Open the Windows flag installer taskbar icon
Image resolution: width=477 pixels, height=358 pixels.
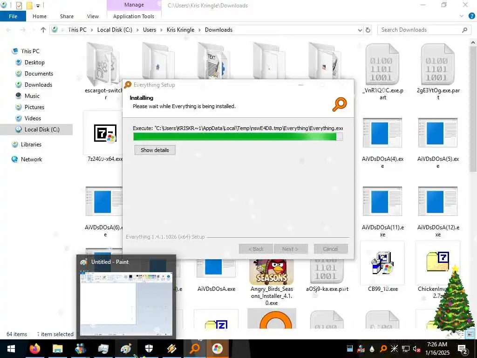point(218,349)
